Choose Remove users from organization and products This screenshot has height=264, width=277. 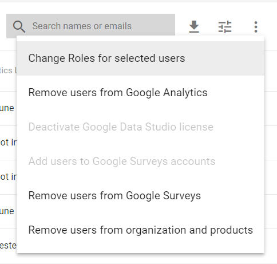(x=140, y=230)
